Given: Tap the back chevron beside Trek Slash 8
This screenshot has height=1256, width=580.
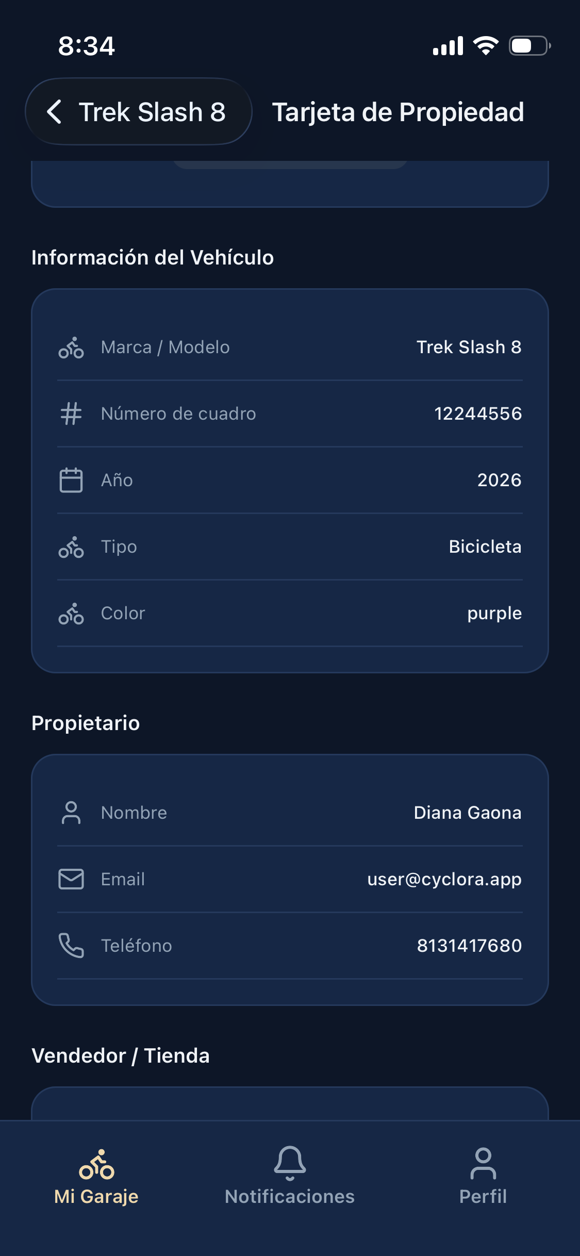Looking at the screenshot, I should point(55,112).
